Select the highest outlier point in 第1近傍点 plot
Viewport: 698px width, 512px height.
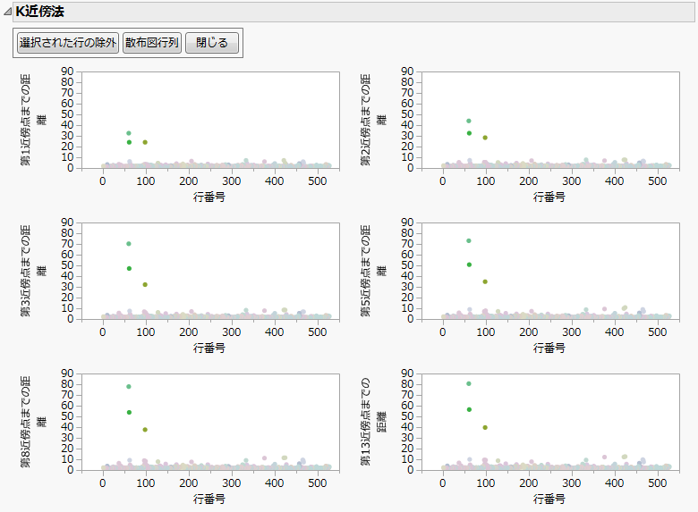point(129,133)
